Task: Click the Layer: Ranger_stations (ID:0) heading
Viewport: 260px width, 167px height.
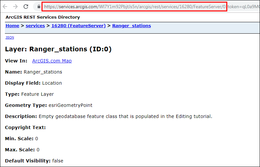Action: click(58, 49)
